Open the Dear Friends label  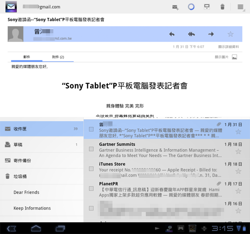pyautogui.click(x=42, y=192)
